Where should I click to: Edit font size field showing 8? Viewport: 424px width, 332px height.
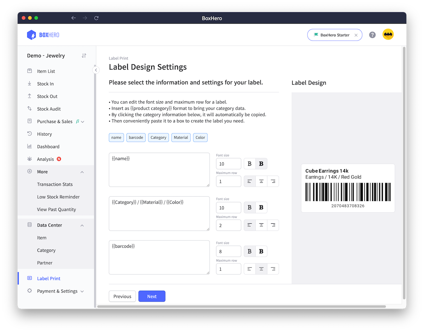229,251
